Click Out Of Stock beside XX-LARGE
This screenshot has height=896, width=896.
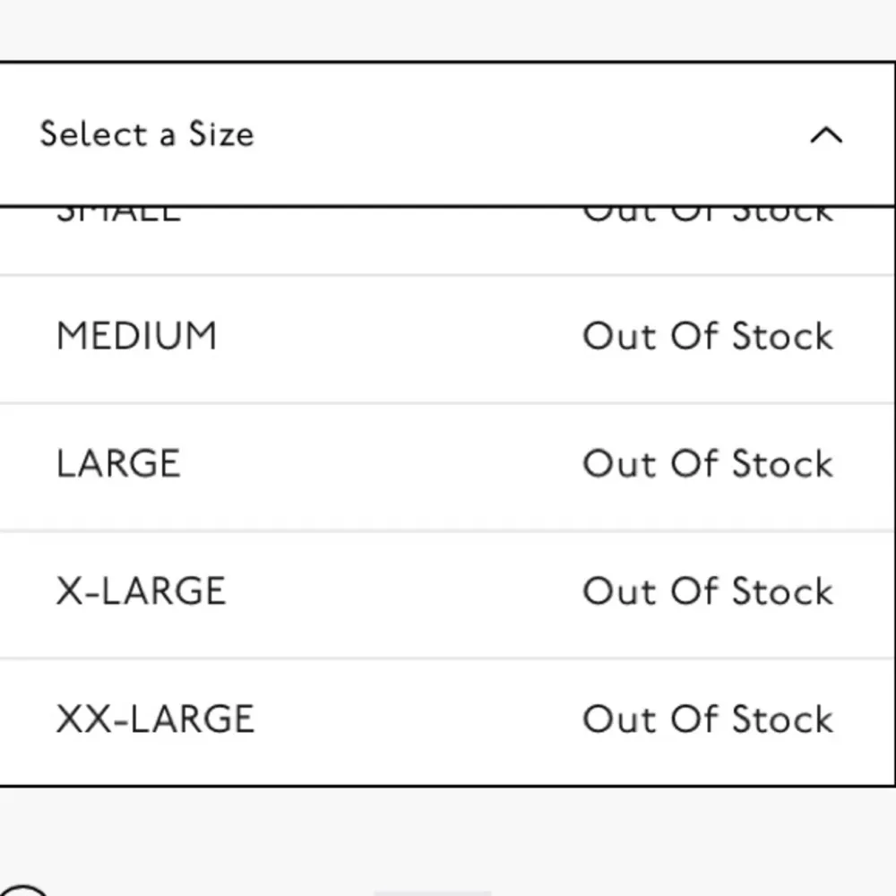click(x=708, y=719)
